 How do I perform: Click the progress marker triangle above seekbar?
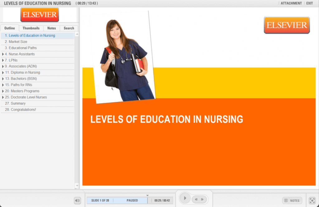147,195
